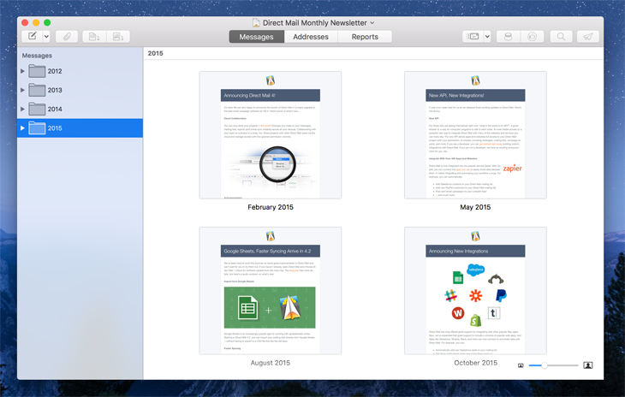Expand the 2012 folder disclosure triangle

(23, 71)
